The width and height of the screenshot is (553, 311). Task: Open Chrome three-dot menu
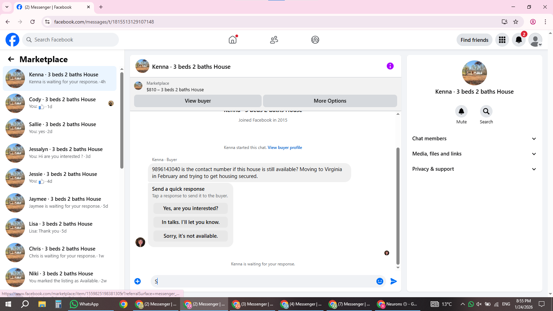(x=545, y=22)
